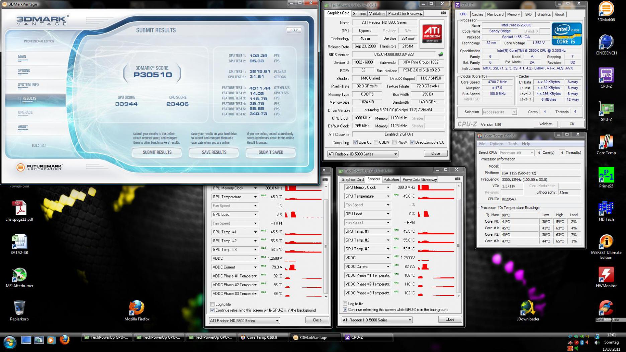Click the SUBMIT SAVED button
626x352 pixels.
click(x=271, y=152)
